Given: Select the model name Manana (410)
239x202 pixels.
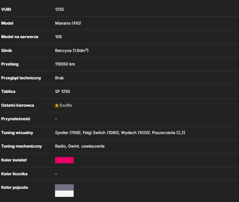Looking at the screenshot, I should click(68, 23).
